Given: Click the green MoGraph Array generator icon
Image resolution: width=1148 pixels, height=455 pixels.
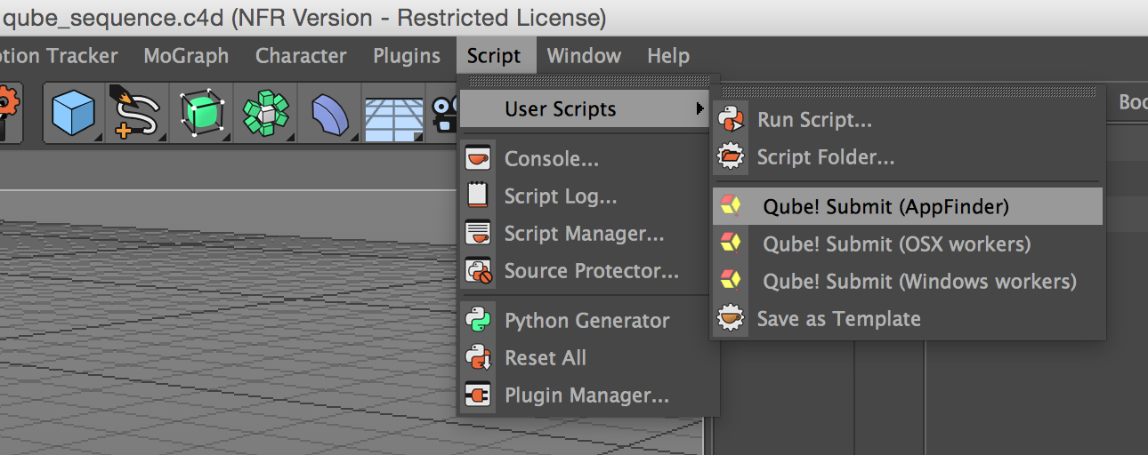Looking at the screenshot, I should (265, 113).
